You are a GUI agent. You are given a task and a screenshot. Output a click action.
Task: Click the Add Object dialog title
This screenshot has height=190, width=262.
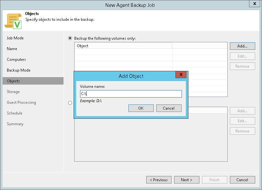(131, 76)
